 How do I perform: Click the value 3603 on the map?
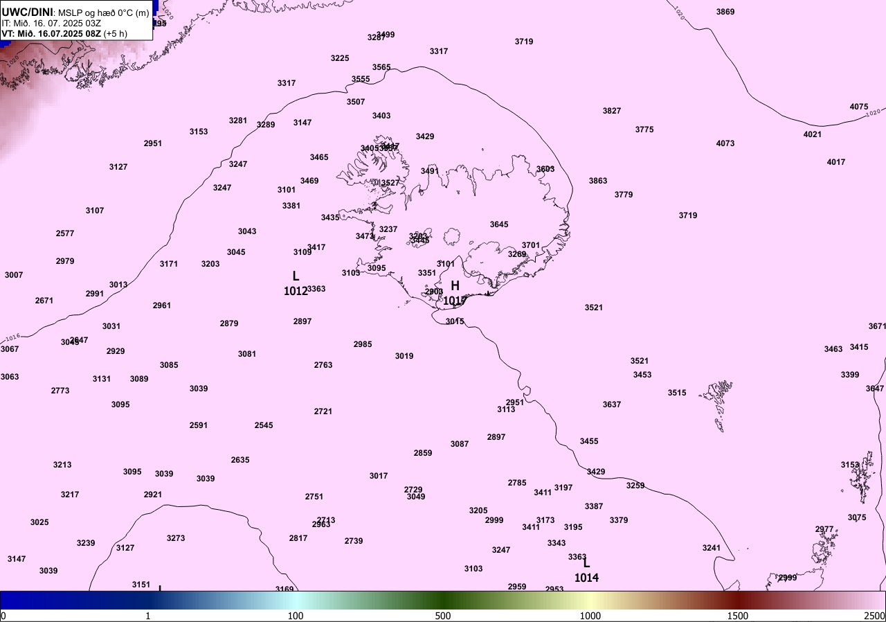pos(545,169)
